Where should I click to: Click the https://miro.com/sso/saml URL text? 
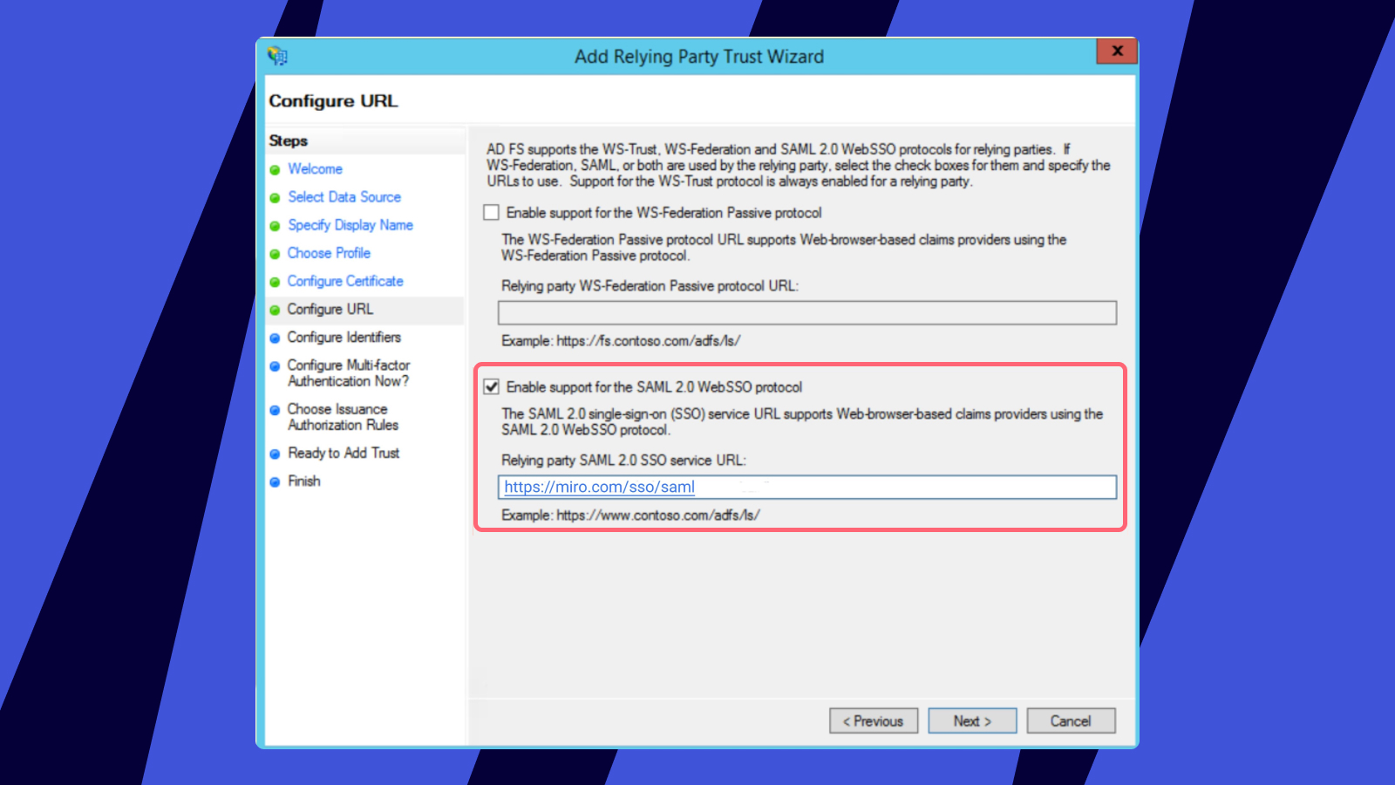[600, 487]
